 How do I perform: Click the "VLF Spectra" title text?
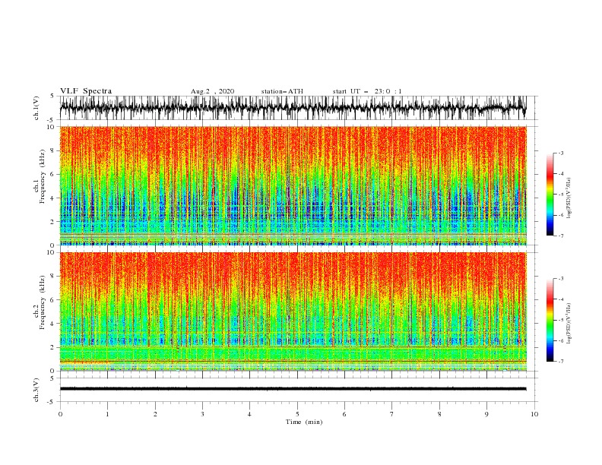click(86, 91)
